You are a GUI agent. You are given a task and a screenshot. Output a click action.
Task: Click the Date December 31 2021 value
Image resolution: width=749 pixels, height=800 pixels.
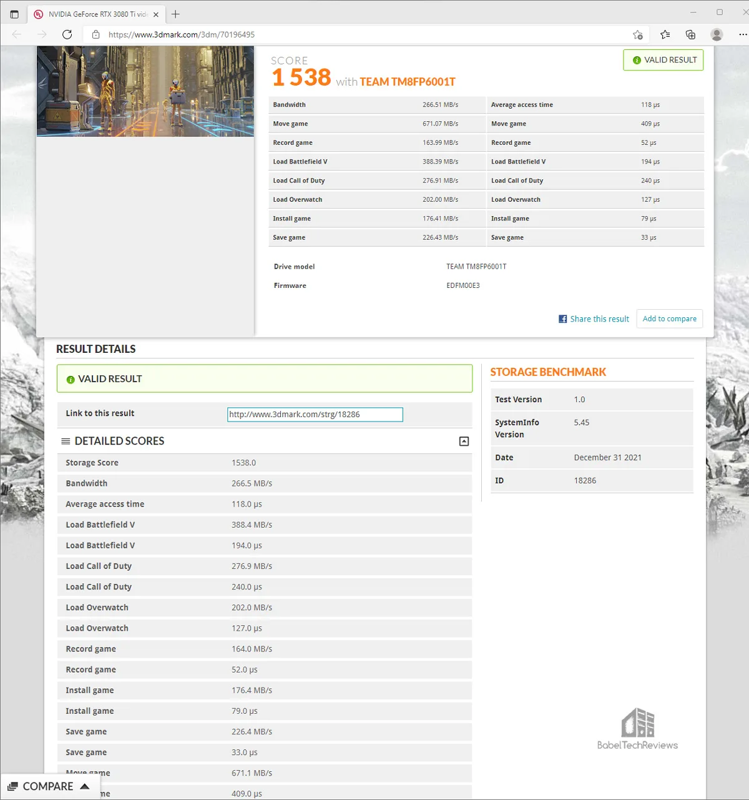[608, 458]
